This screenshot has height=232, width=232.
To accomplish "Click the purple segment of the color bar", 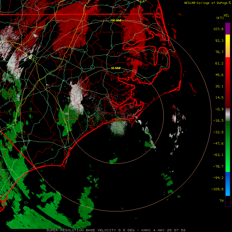I will coord(228,29).
